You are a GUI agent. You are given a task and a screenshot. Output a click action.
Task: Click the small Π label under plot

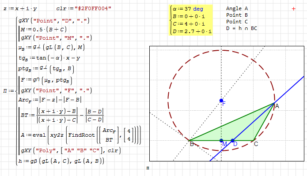[x=148, y=168]
